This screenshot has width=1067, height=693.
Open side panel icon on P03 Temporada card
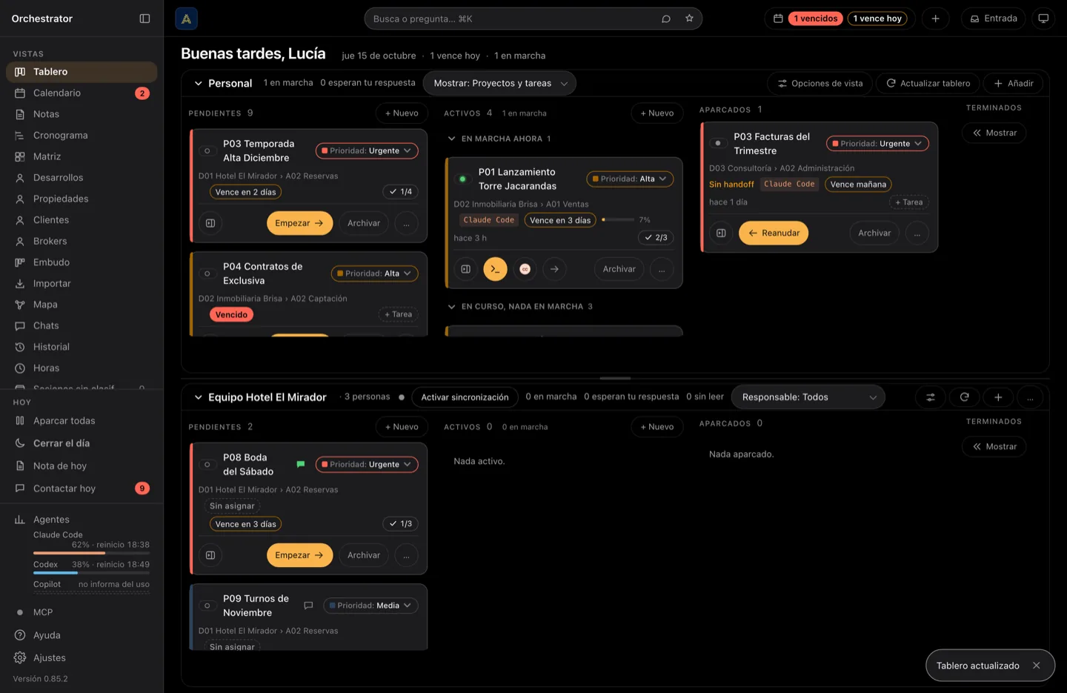click(210, 223)
